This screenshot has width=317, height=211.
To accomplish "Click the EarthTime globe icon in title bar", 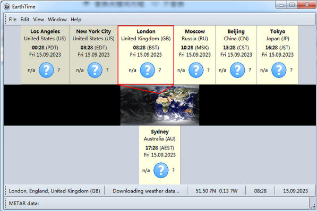I will (7, 7).
